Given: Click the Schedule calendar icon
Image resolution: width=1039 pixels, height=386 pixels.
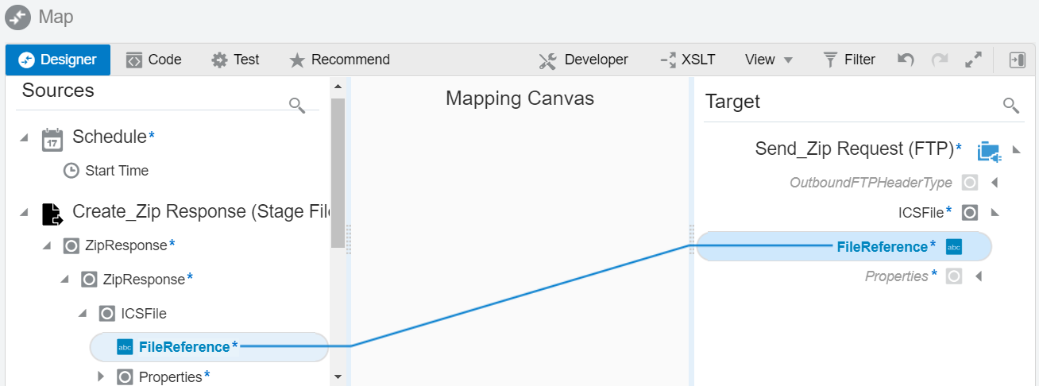Looking at the screenshot, I should click(x=52, y=138).
